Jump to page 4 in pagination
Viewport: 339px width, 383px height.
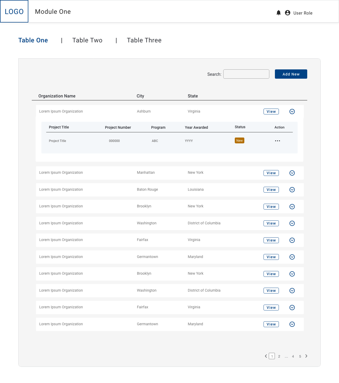[x=293, y=357]
